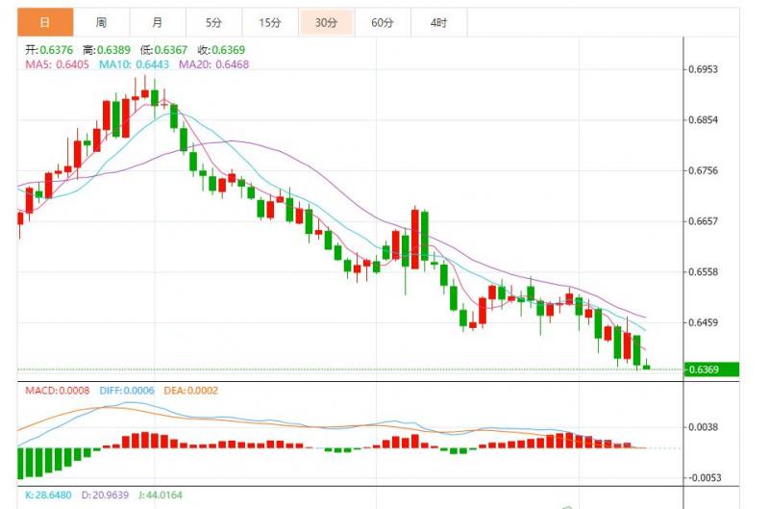Viewport: 769px width, 509px height.
Task: Click the 收:0.6369 close price value
Action: 221,50
